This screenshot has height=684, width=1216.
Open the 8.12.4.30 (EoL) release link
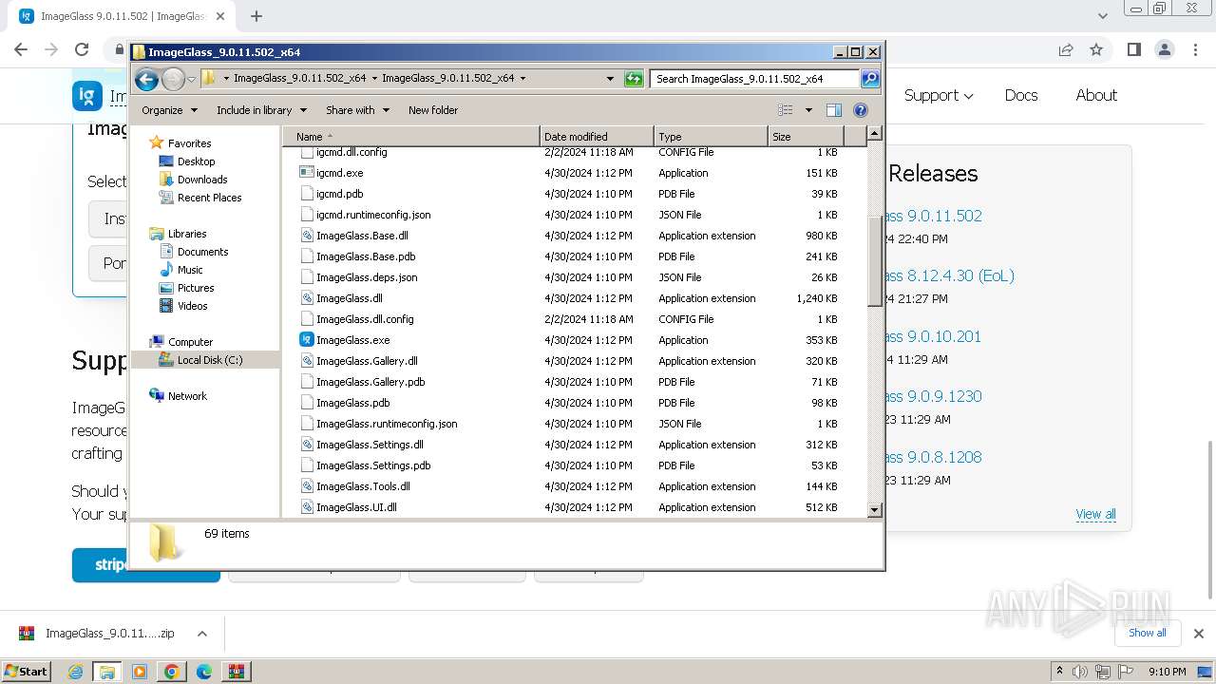948,275
